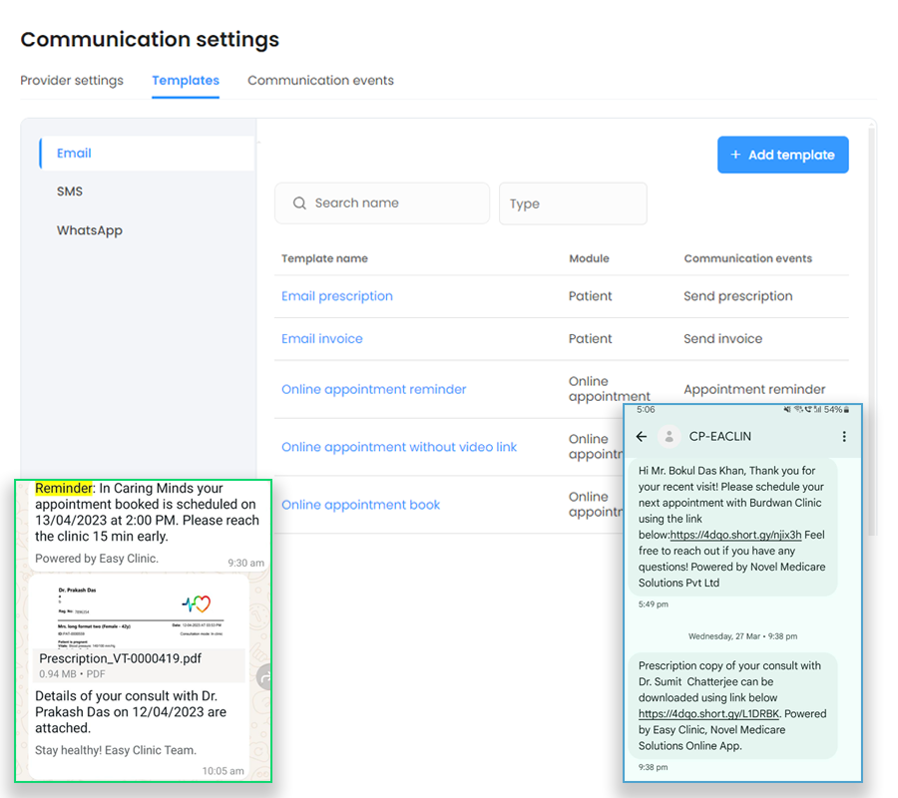Viewport: 898px width, 798px height.
Task: Open the Email prescription template
Action: [x=337, y=296]
